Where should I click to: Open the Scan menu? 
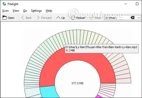[x=5, y=11]
